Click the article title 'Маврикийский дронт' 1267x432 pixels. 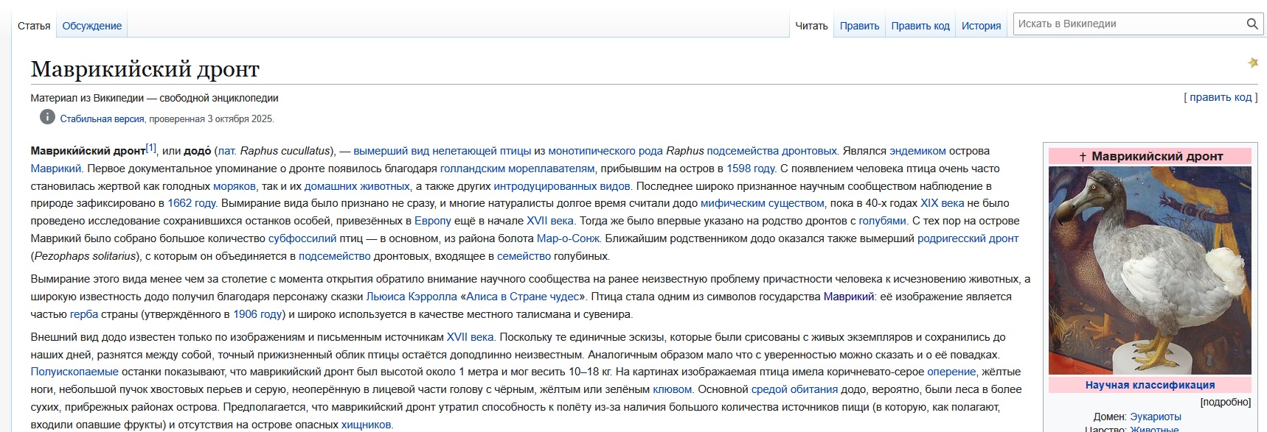145,69
